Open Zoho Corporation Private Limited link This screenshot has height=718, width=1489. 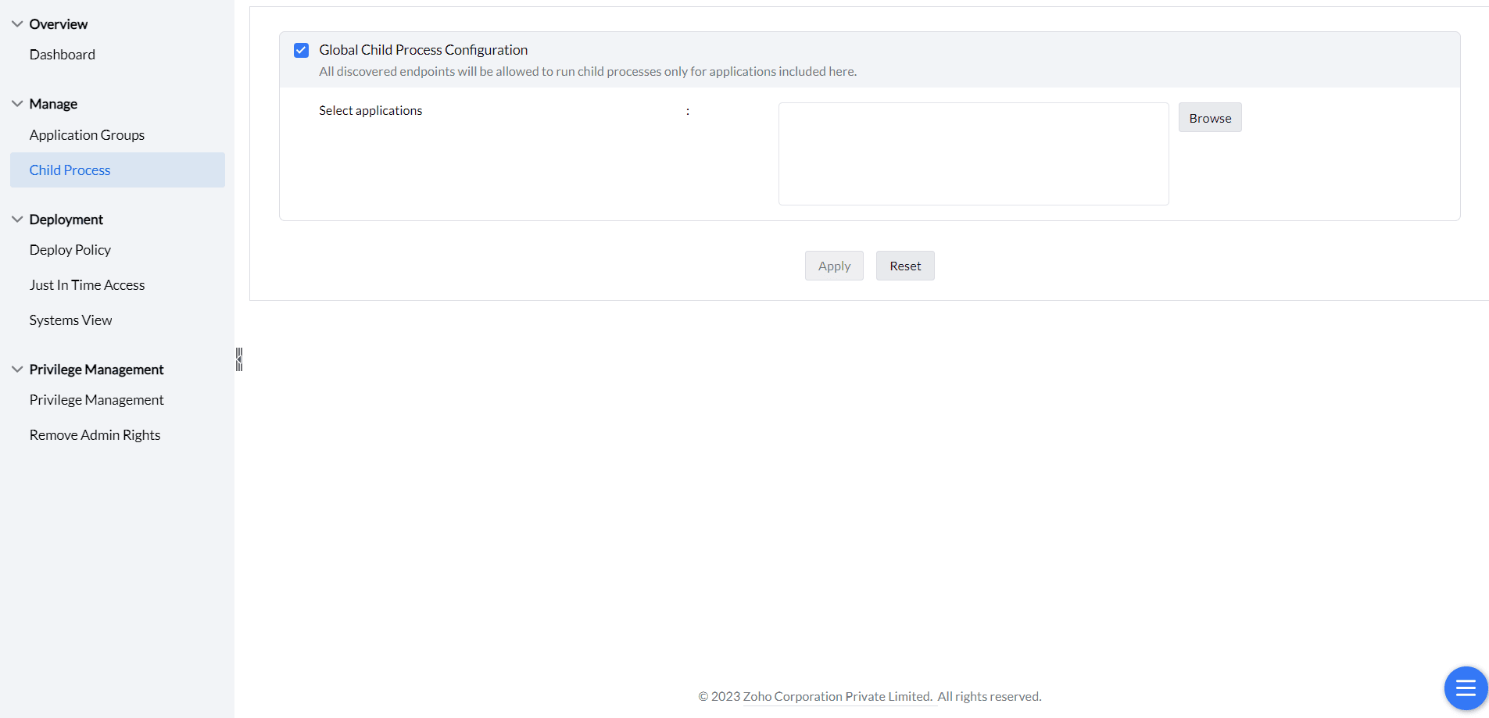pos(837,697)
